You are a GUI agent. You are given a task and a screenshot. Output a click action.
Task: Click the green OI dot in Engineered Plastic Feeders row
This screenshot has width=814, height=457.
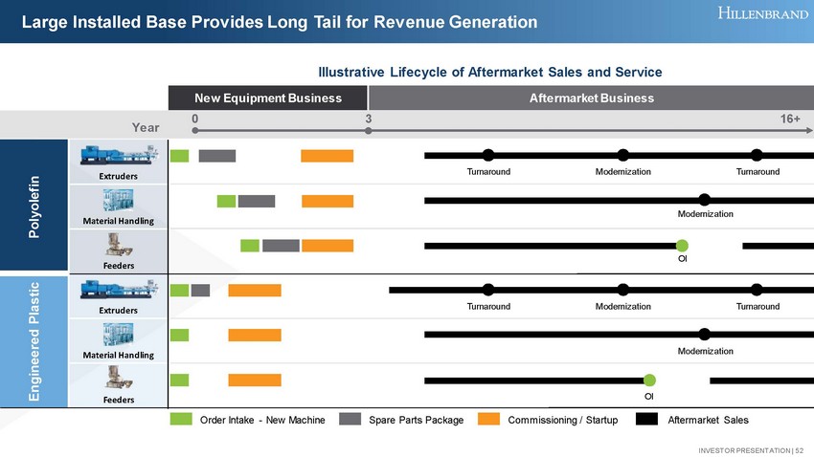(649, 380)
